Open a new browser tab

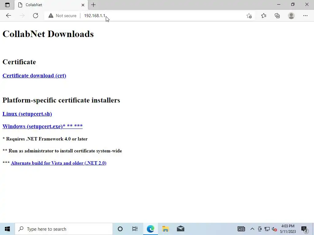93,5
